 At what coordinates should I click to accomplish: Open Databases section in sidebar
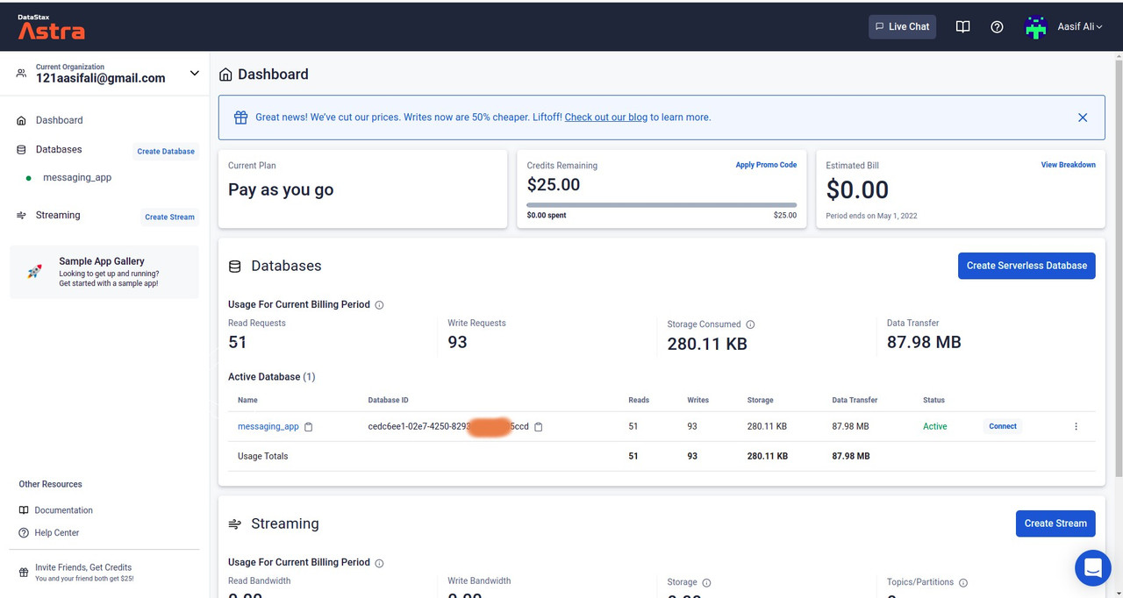click(x=59, y=150)
